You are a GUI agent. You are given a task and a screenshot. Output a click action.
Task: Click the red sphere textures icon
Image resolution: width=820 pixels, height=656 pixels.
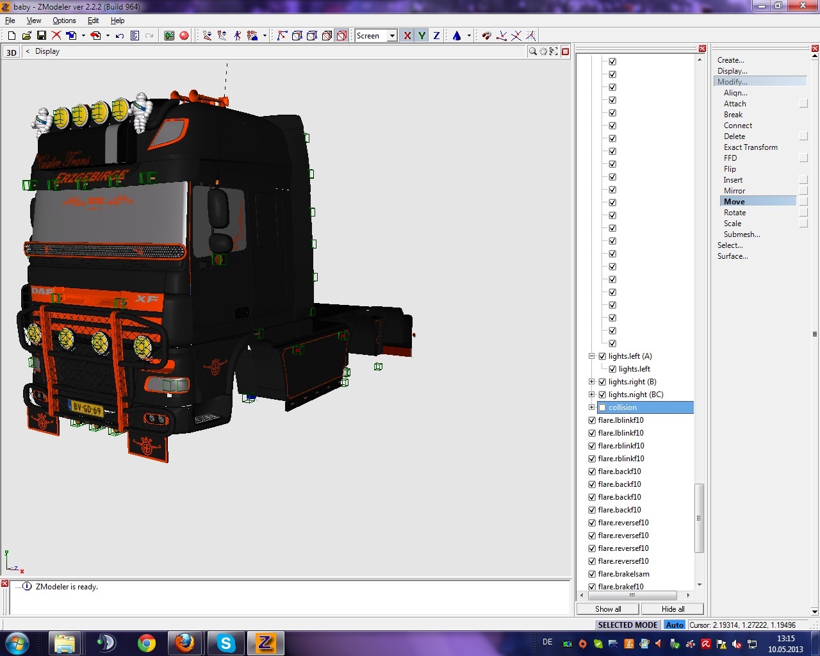tap(184, 36)
